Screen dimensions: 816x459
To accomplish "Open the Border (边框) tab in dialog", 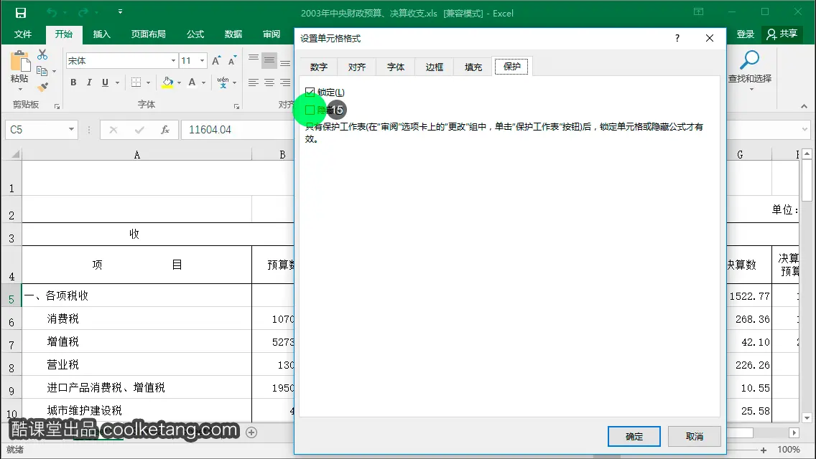I will (435, 67).
